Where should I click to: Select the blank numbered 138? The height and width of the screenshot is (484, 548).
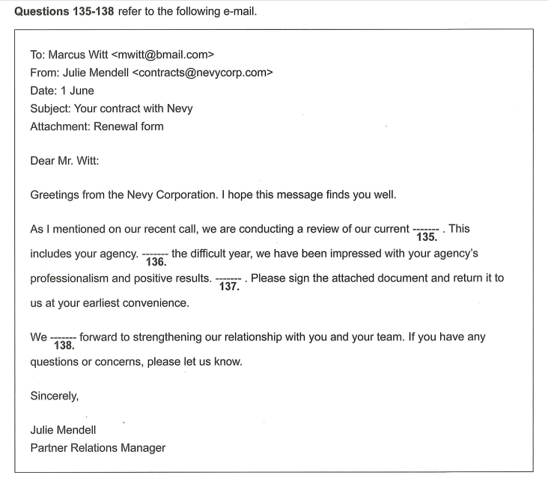click(64, 339)
